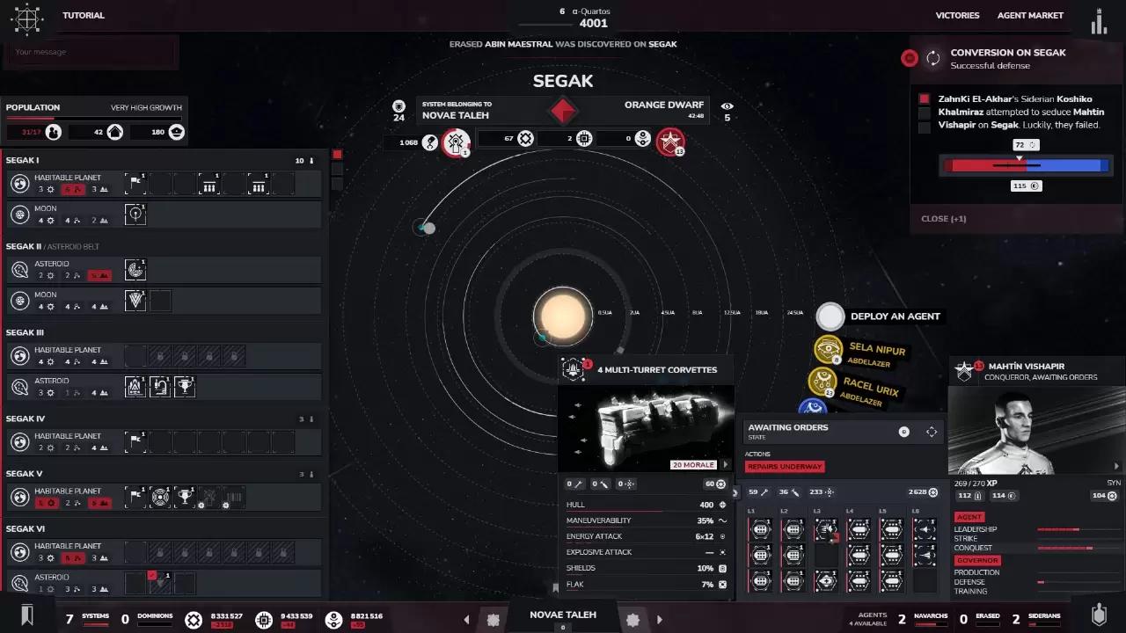The height and width of the screenshot is (633, 1126).
Task: Open the Victories menu
Action: (956, 15)
